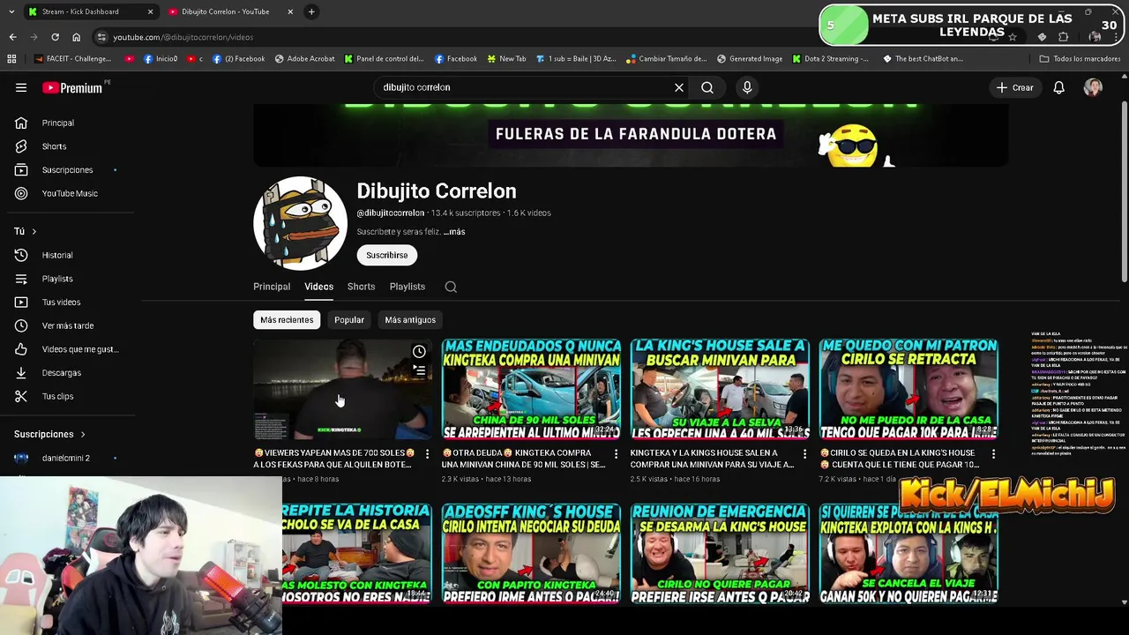The image size is (1129, 635).
Task: Open ADEOSFF KING'S HOUSE video thumbnail
Action: point(531,553)
